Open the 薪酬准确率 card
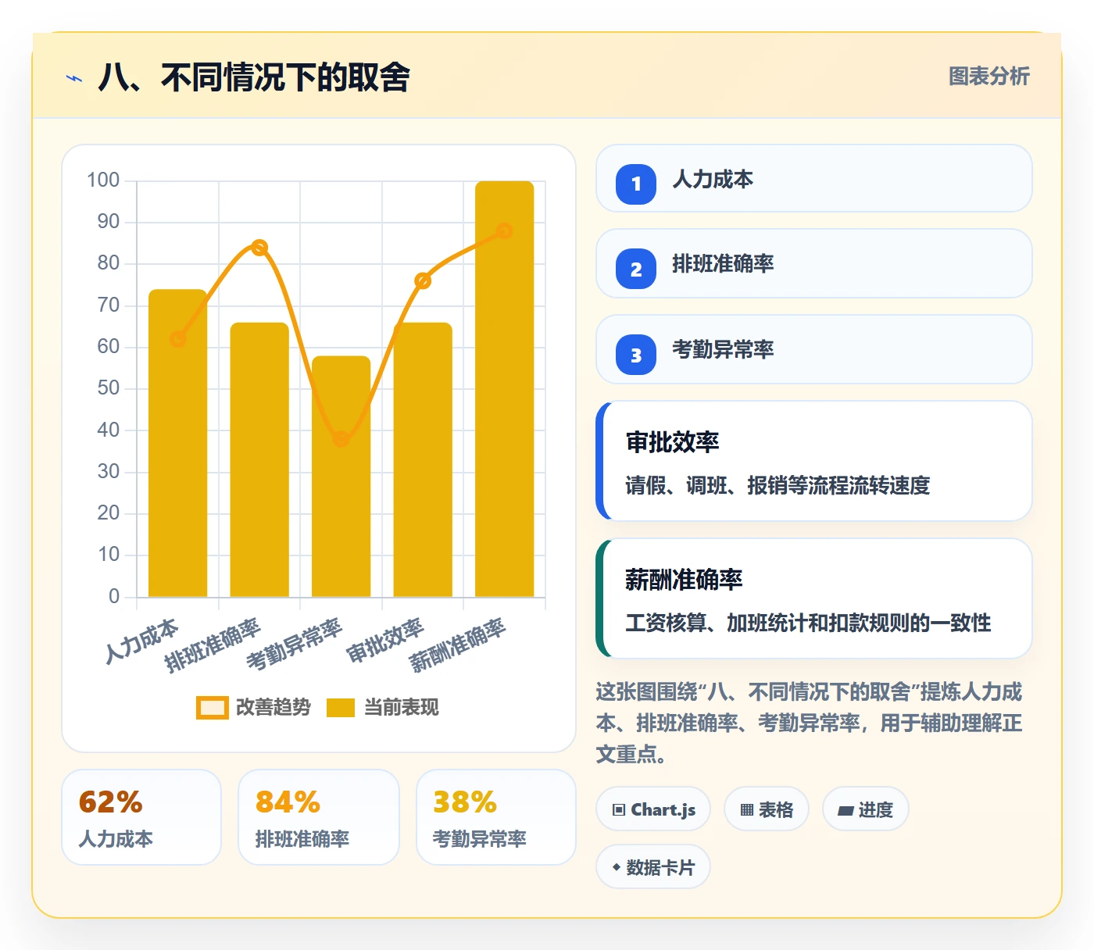 point(813,598)
